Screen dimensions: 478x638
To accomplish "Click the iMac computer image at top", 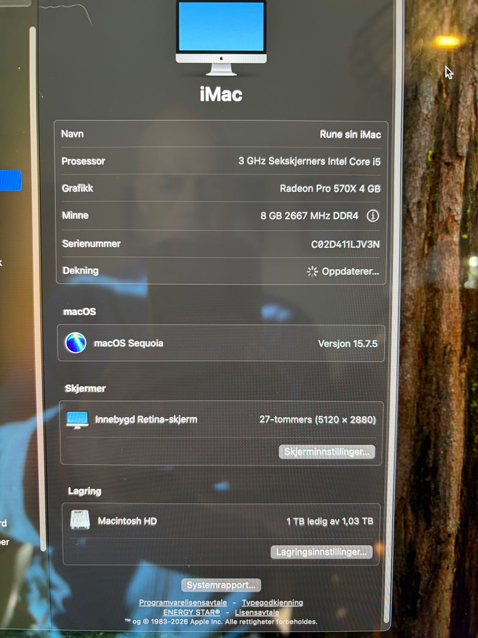I will click(221, 38).
